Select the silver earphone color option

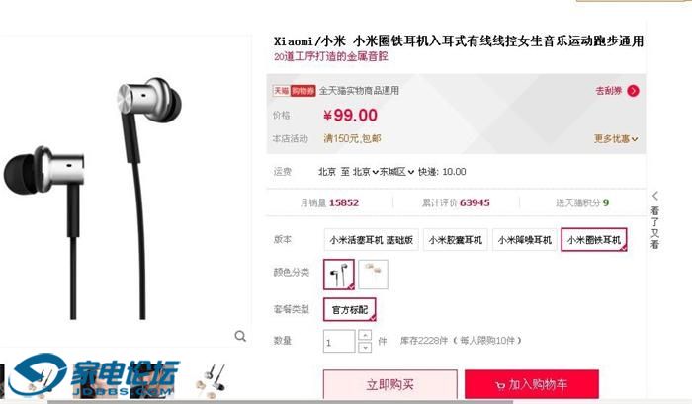(339, 275)
